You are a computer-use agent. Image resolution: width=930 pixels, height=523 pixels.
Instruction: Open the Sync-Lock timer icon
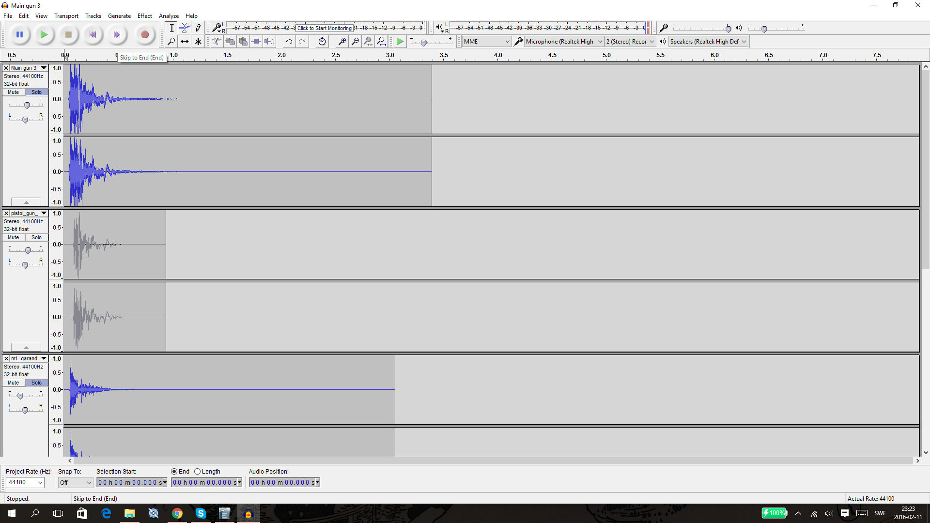(x=322, y=42)
